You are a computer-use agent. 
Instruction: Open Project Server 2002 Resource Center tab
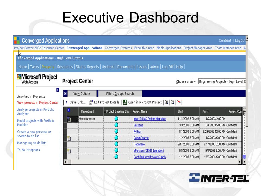coord(39,48)
